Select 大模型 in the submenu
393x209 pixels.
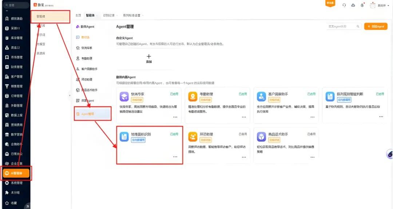click(40, 44)
